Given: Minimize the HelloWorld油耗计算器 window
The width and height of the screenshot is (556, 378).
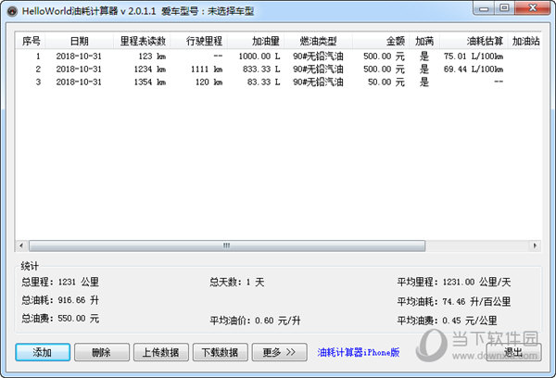Looking at the screenshot, I should (x=484, y=8).
